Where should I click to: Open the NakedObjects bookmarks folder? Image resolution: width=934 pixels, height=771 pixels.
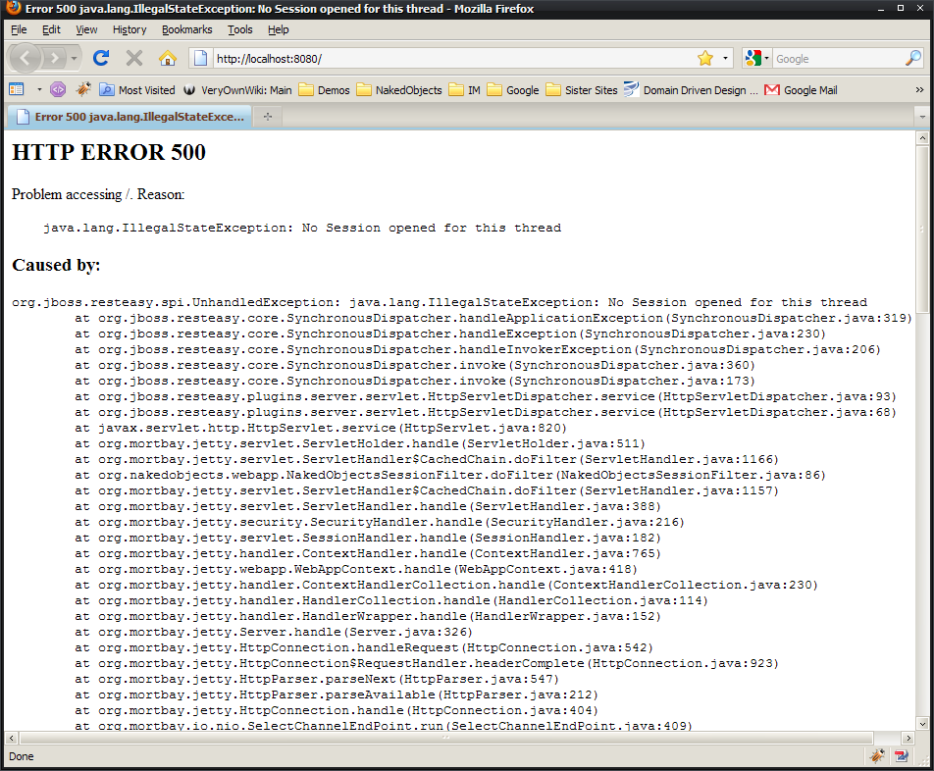click(x=398, y=89)
